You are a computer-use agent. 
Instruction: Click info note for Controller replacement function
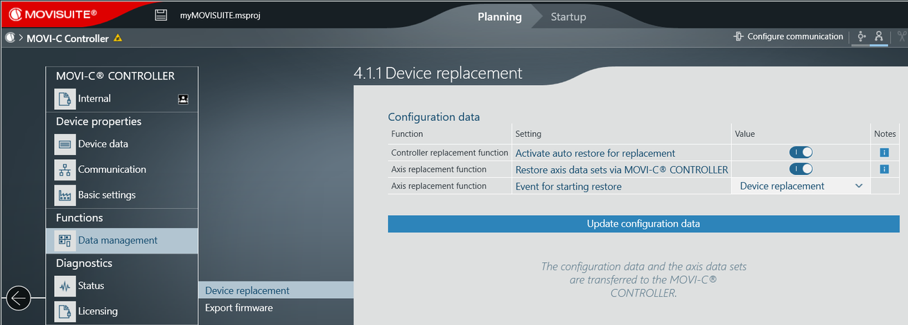point(884,153)
